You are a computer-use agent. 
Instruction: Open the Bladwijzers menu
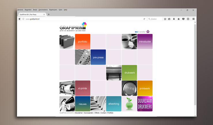pos(53,10)
